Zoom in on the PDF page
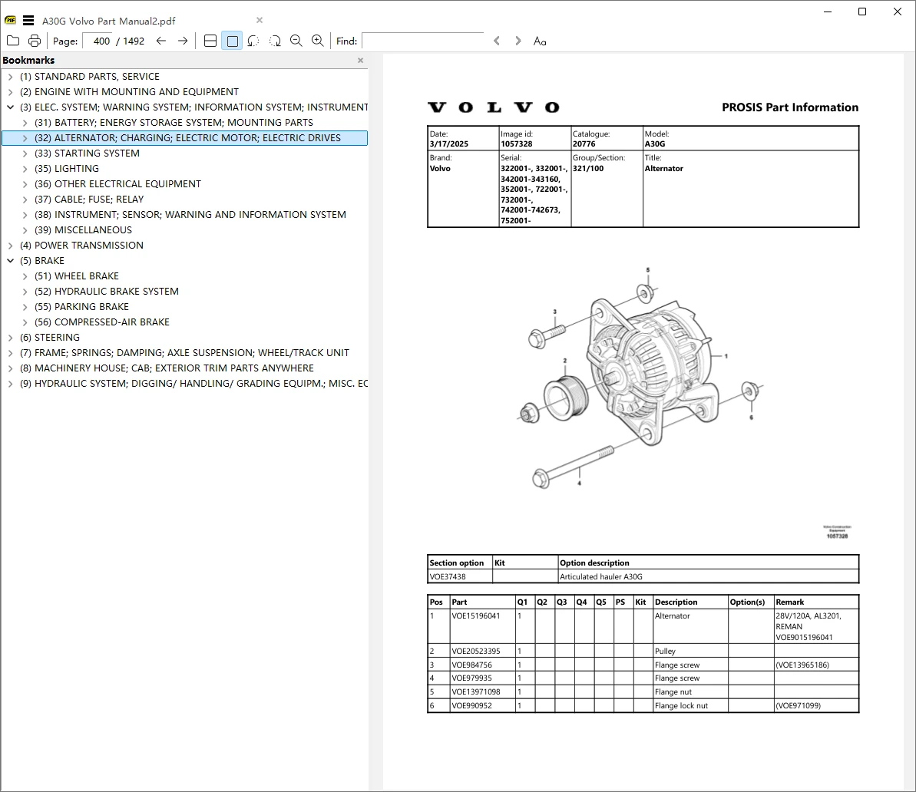Screen dimensions: 916x792 tap(317, 41)
